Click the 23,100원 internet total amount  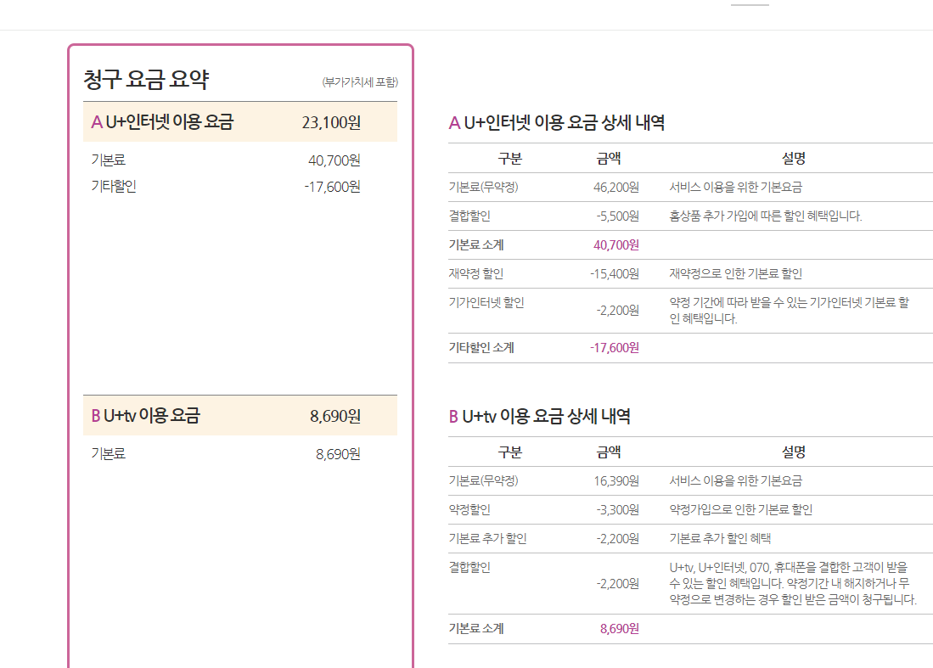click(331, 122)
